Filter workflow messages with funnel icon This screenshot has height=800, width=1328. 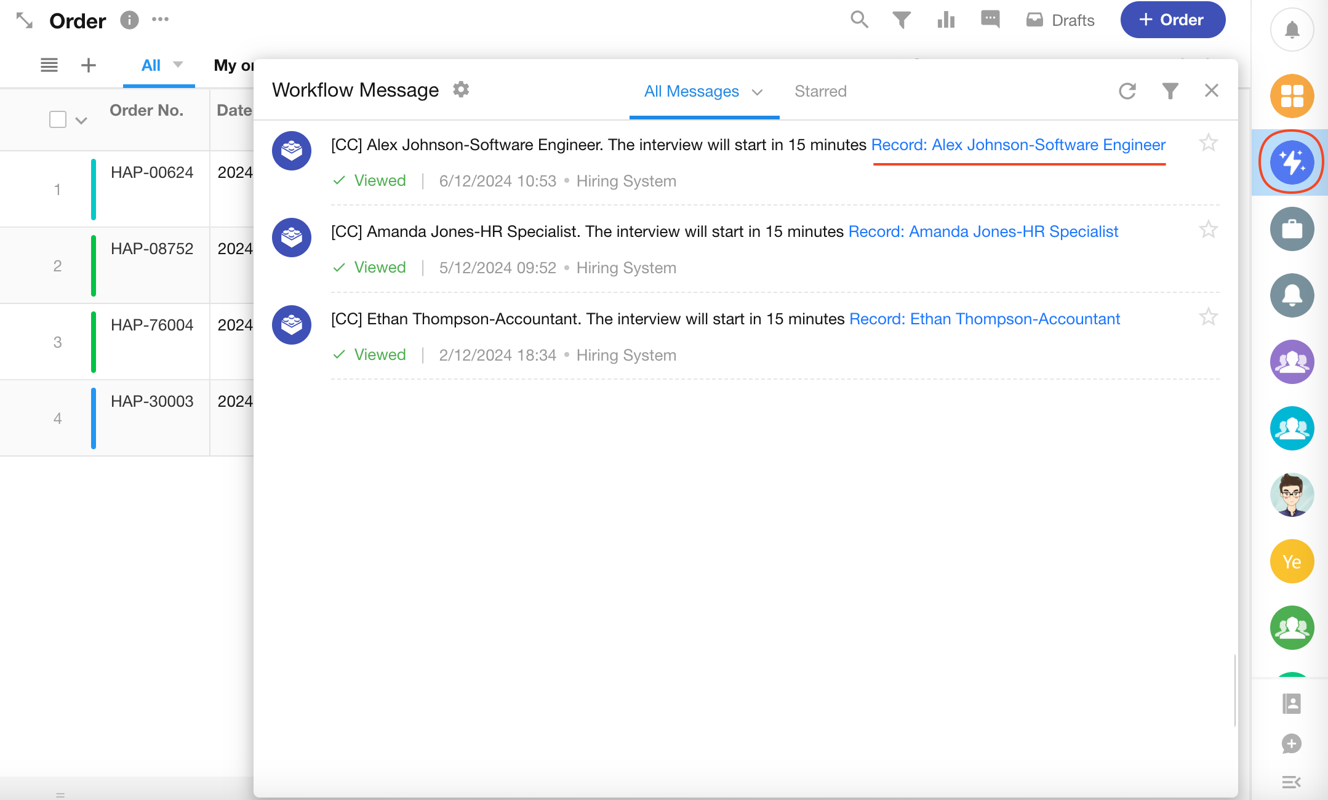coord(1170,91)
